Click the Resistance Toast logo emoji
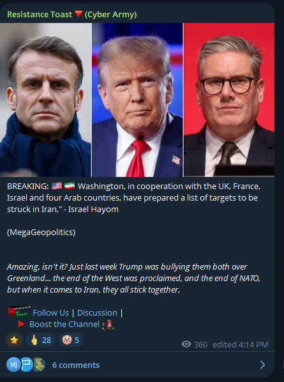The image size is (284, 382). (x=19, y=312)
